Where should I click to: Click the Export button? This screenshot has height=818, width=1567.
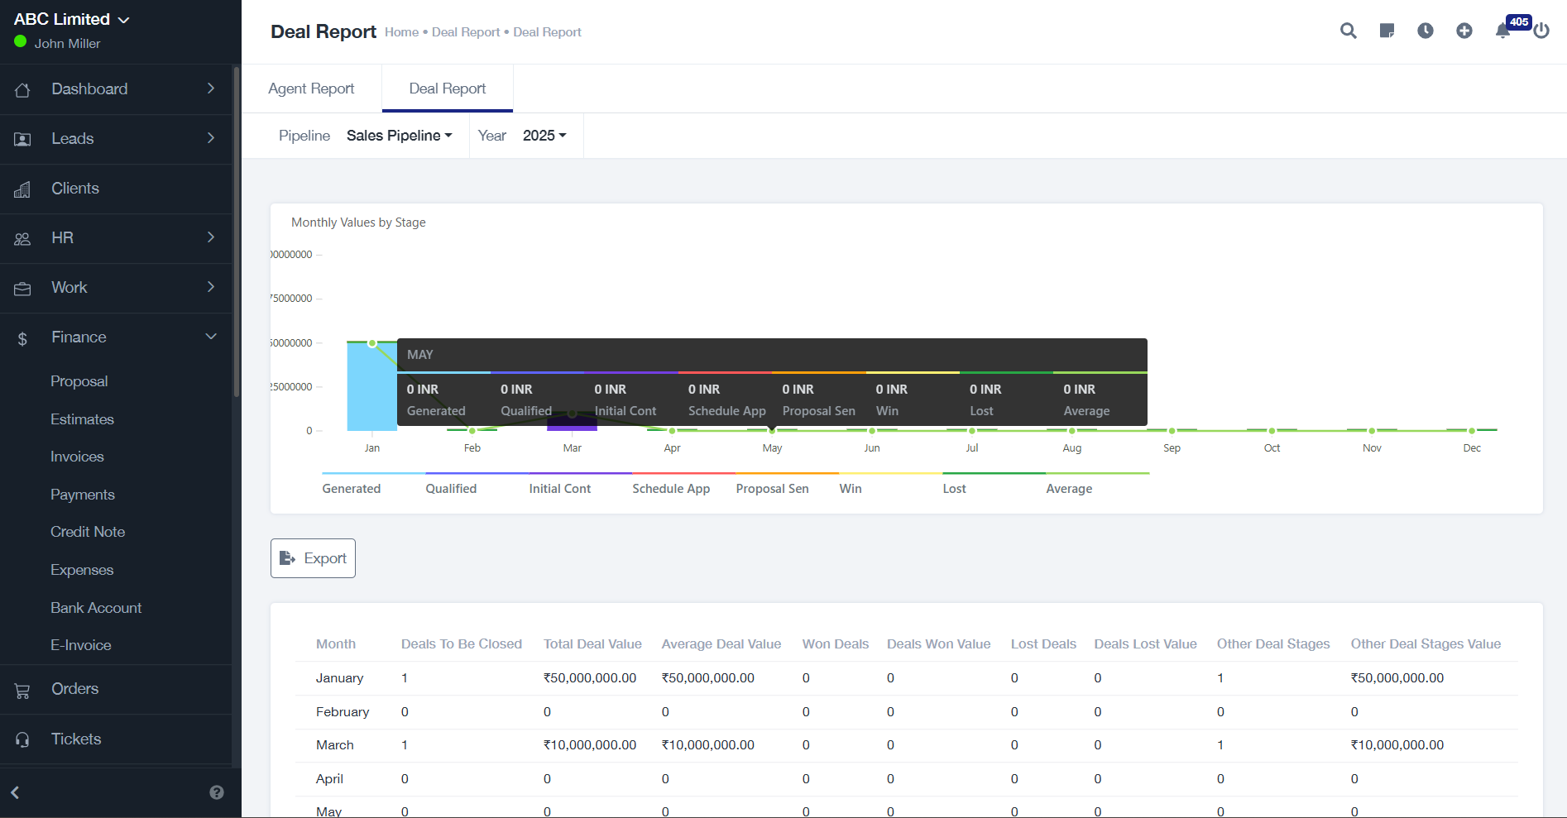coord(313,558)
